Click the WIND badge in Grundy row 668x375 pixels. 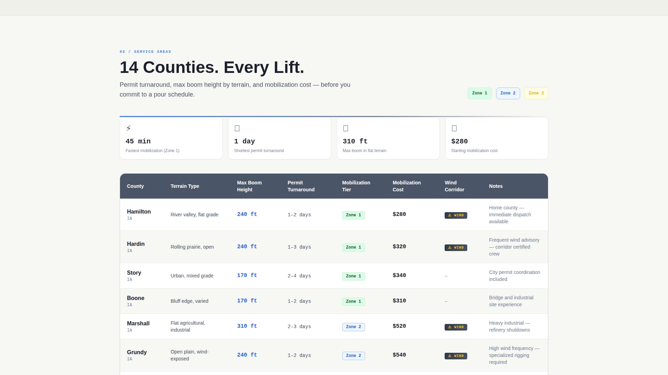coord(456,356)
